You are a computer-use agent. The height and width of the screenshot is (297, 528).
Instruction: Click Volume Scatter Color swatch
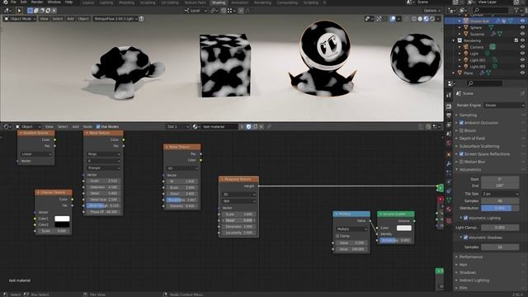pyautogui.click(x=403, y=228)
